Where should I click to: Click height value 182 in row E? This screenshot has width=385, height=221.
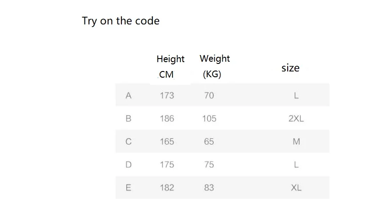tap(167, 188)
